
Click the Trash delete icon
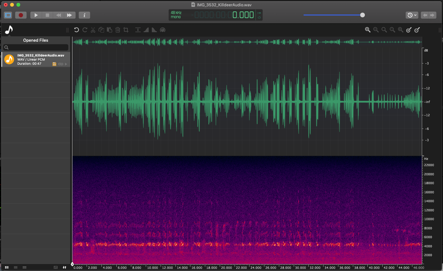click(x=118, y=30)
